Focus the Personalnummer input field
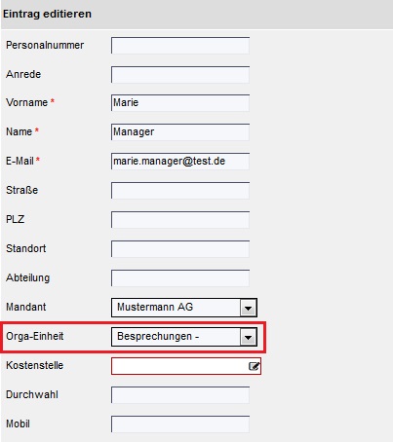This screenshot has height=442, width=393. 180,46
